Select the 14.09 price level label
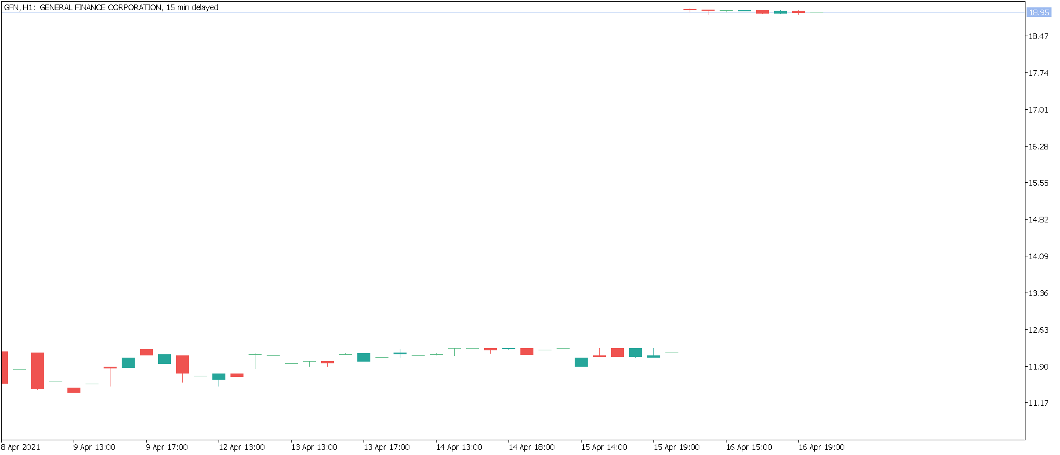The image size is (1060, 455). [1038, 256]
